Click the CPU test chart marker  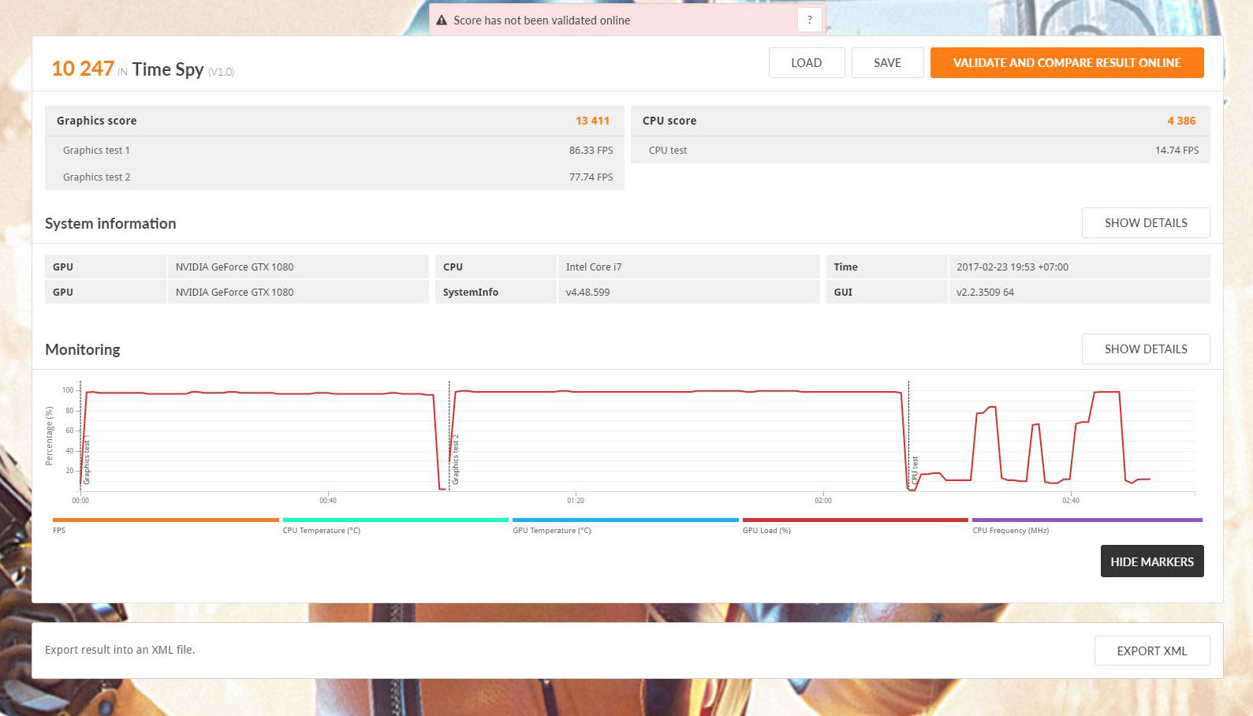click(x=915, y=470)
